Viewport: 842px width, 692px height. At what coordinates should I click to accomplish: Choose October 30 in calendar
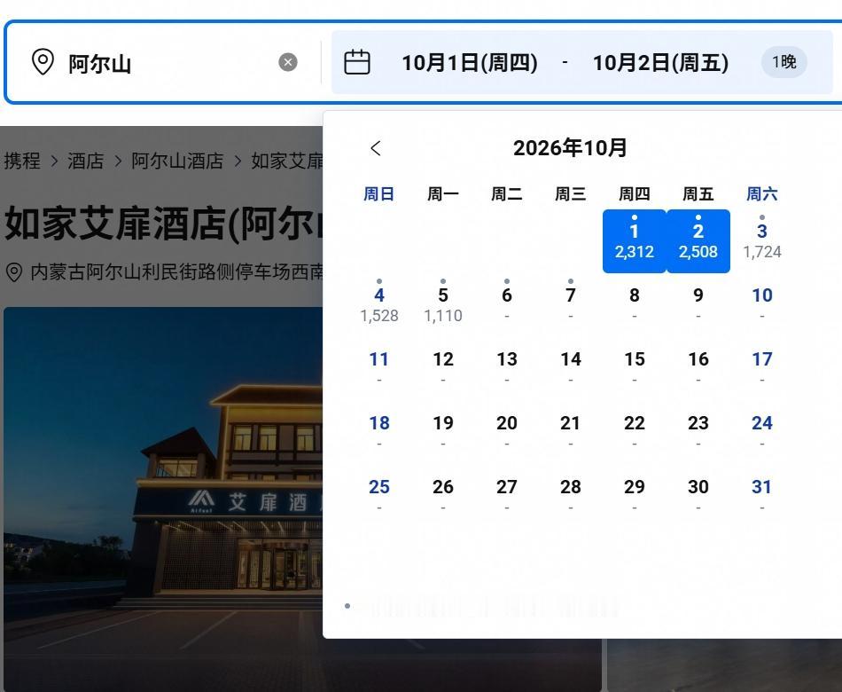tap(698, 497)
